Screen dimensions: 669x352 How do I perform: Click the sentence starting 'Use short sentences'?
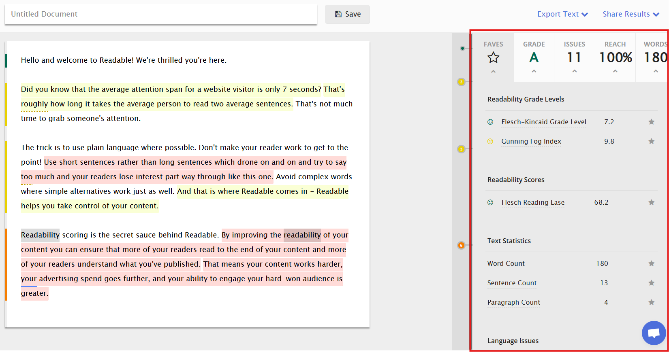[184, 170]
